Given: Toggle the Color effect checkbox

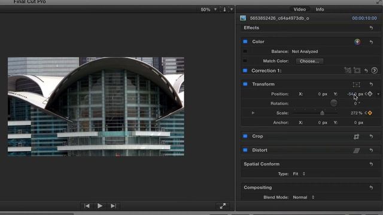Looking at the screenshot, I should point(245,41).
